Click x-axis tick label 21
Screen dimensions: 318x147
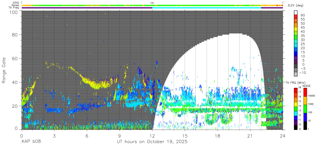(250, 136)
